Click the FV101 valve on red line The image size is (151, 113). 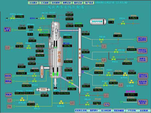coord(114,59)
